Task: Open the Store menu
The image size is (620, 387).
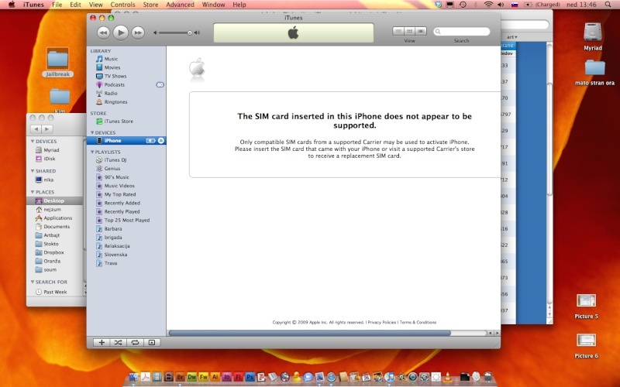Action: pos(150,5)
